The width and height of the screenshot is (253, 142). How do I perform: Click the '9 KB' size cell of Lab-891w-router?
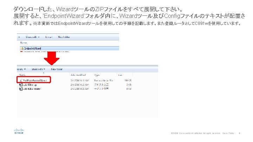[x=129, y=89]
